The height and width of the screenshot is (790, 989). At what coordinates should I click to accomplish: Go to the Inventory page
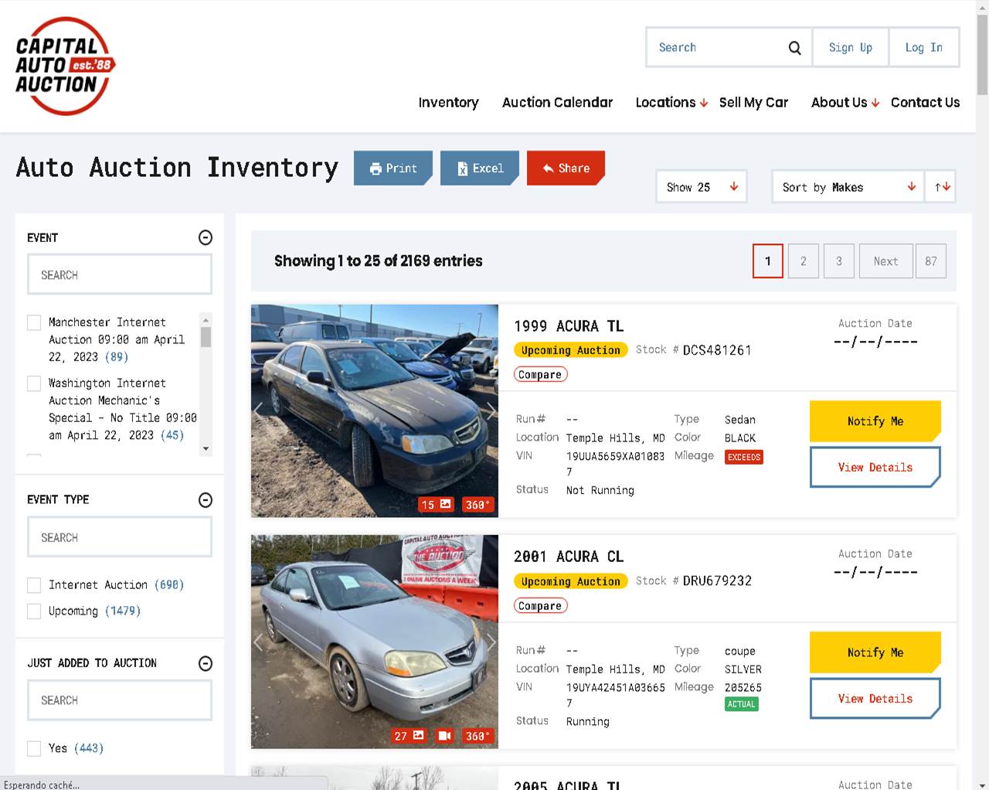[x=448, y=103]
